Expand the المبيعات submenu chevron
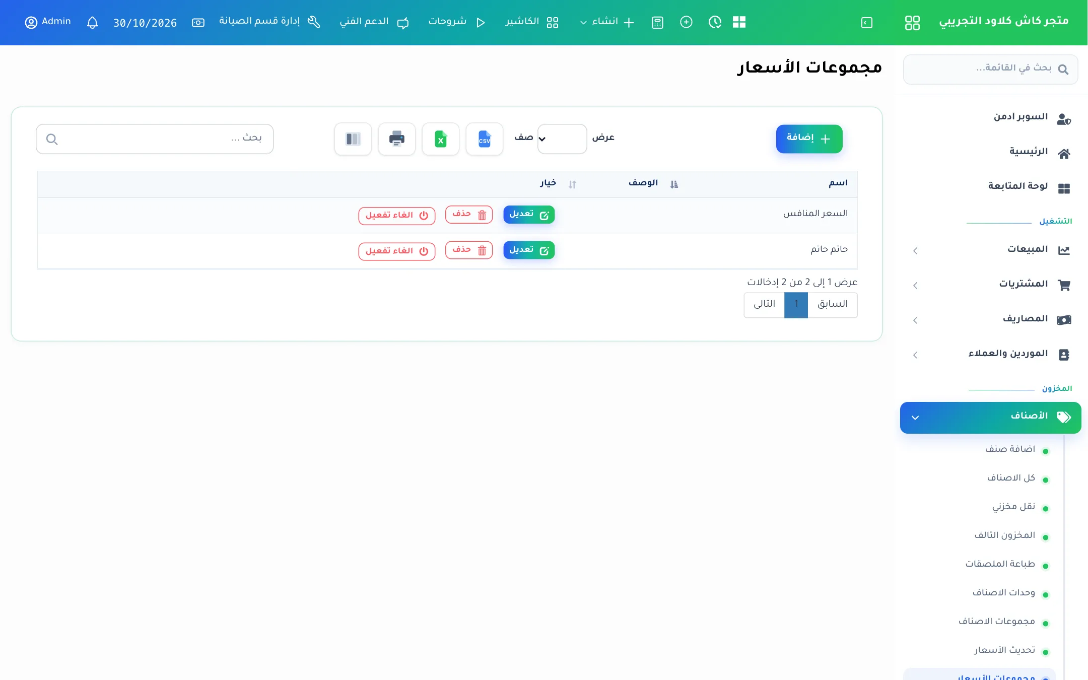The width and height of the screenshot is (1088, 680). click(x=915, y=251)
